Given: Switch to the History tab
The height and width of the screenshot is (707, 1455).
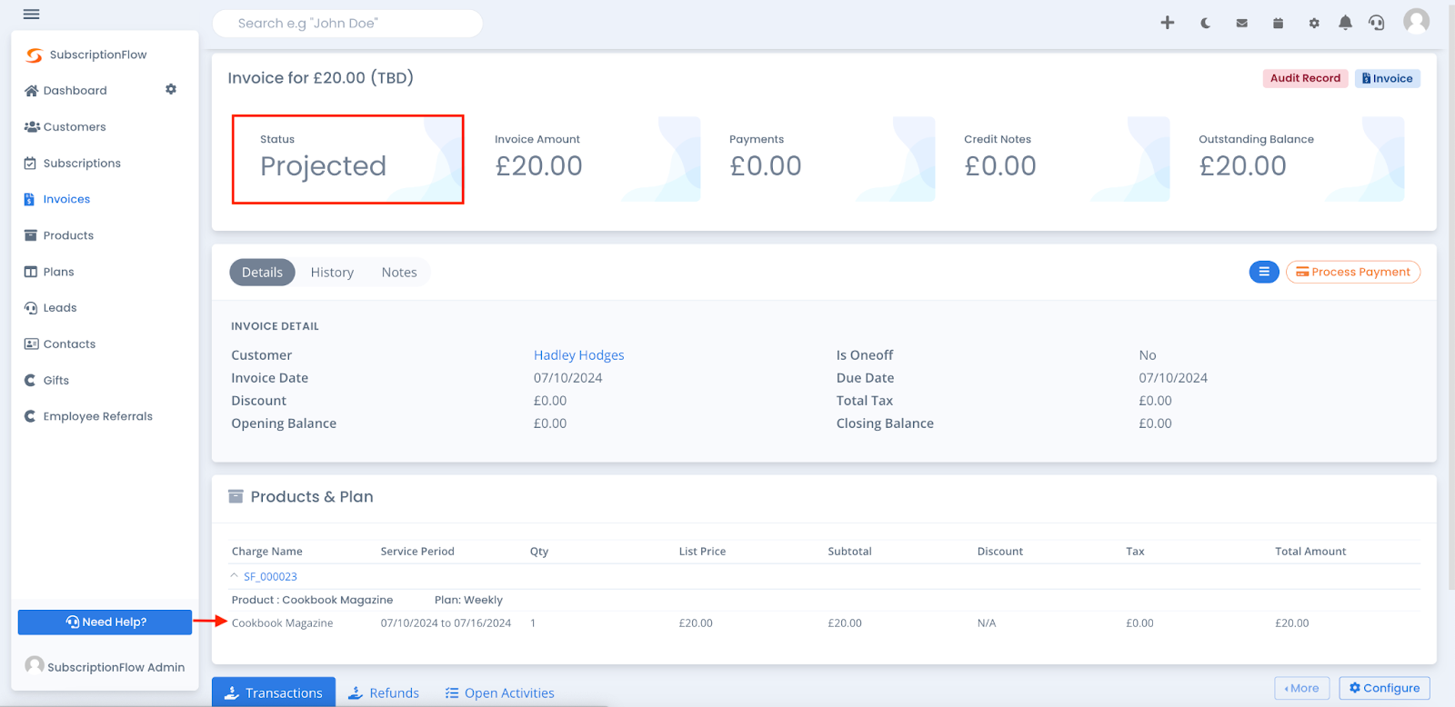Looking at the screenshot, I should tap(332, 272).
